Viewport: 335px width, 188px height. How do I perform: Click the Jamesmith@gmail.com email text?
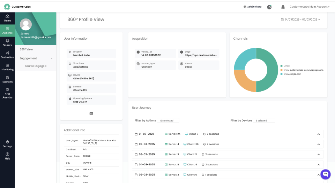[36, 37]
